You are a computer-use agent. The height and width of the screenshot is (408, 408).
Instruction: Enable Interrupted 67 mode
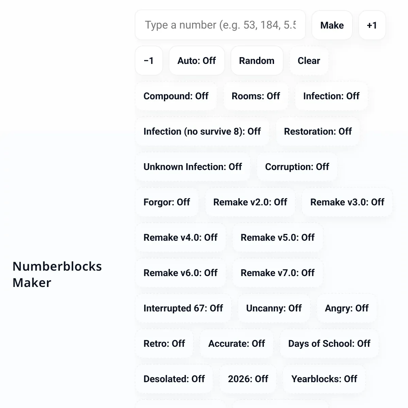(x=183, y=308)
